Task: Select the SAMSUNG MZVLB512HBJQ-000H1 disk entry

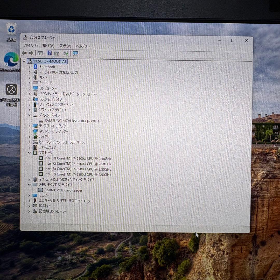Action: (72, 121)
